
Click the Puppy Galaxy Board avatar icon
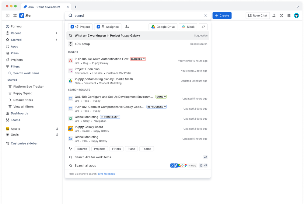(x=71, y=128)
